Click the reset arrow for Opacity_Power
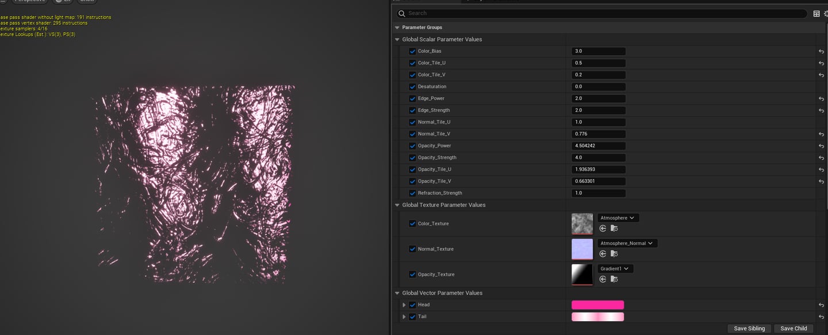The image size is (828, 335). click(821, 146)
